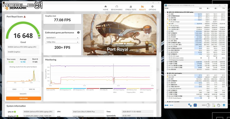Click the HWiNFO clock reset timer icon
This screenshot has height=119, width=230.
(x=208, y=105)
